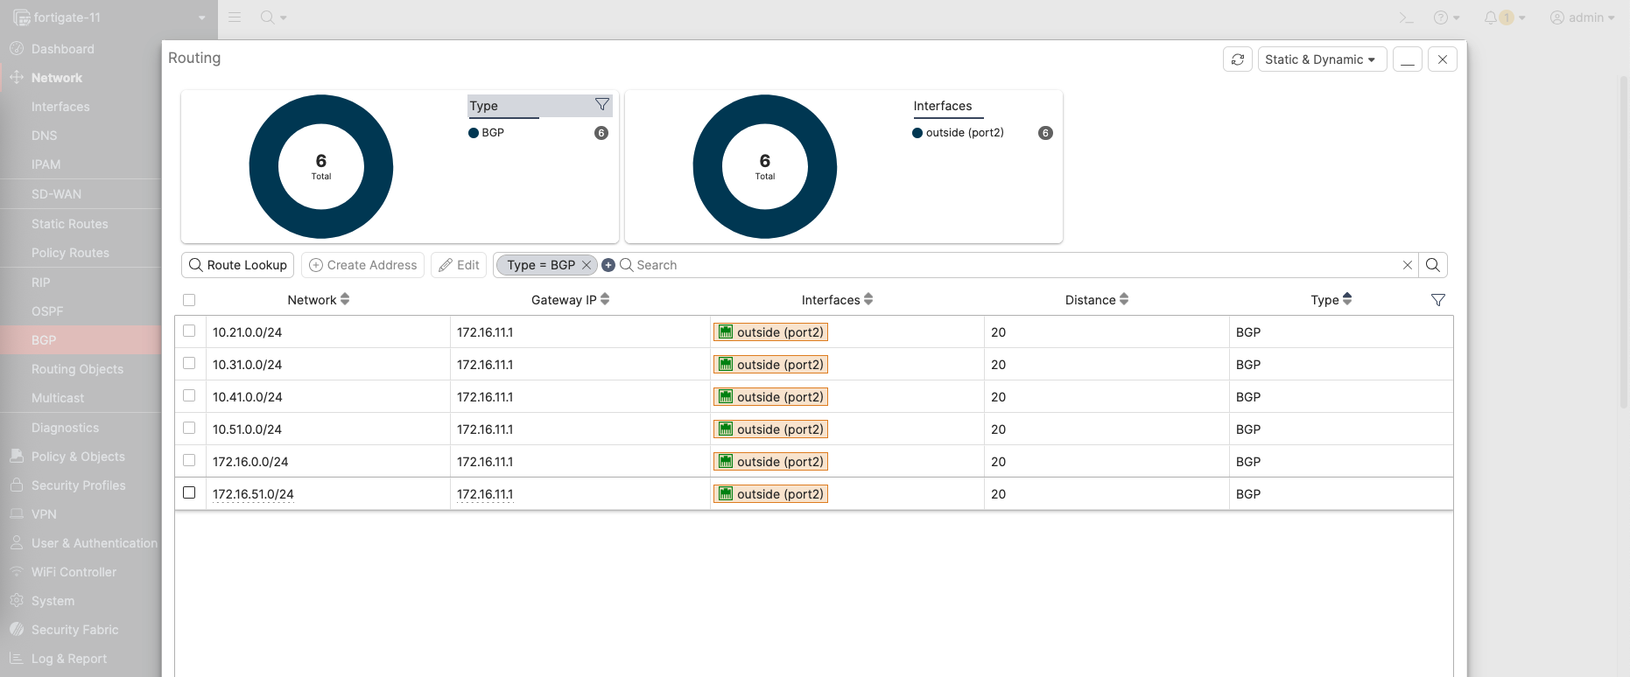Open Static Routes in the sidebar
The image size is (1630, 677).
[70, 224]
